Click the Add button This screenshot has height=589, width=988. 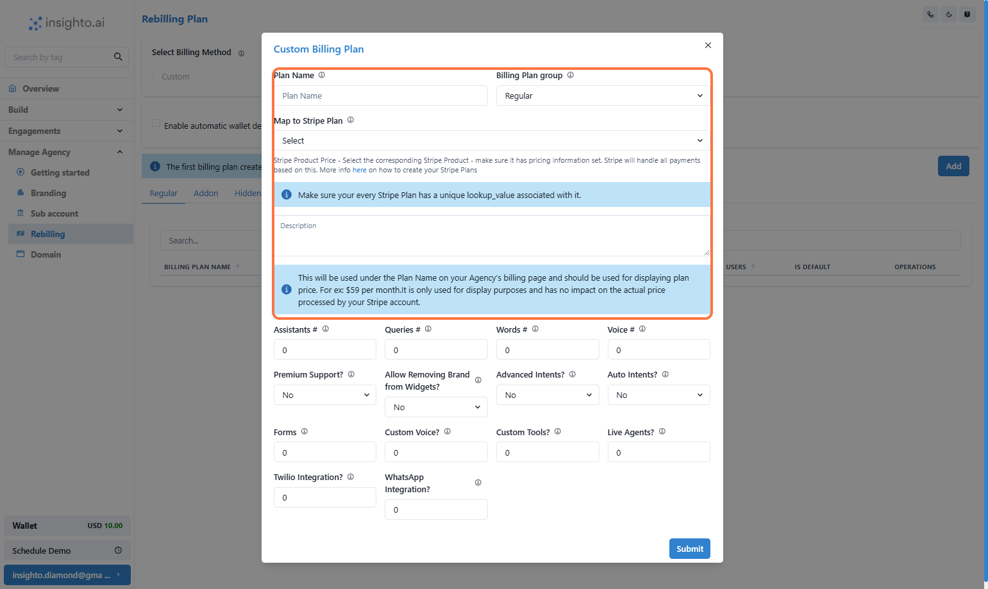tap(953, 166)
